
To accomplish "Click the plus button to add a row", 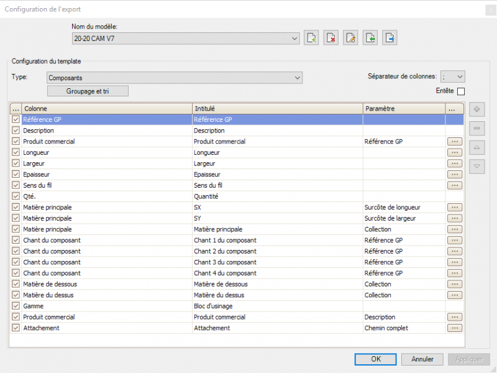I will click(x=476, y=109).
